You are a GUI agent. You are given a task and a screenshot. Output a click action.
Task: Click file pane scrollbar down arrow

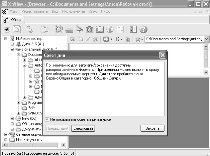(206, 72)
